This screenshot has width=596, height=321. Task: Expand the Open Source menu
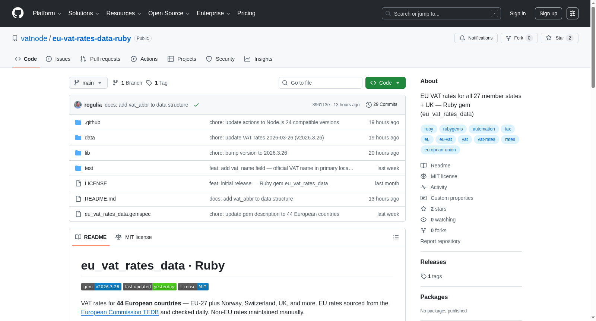169,13
